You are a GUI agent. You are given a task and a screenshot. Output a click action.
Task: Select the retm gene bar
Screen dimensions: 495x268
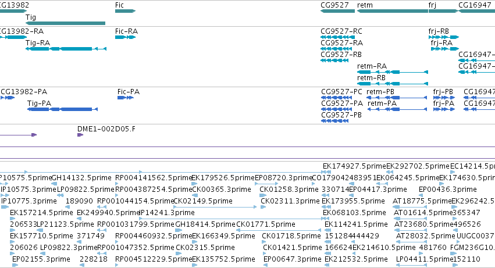pos(393,11)
